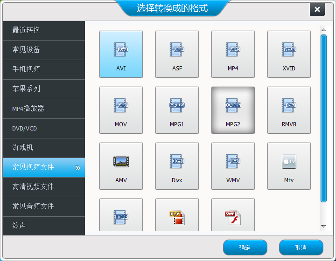Image resolution: width=336 pixels, height=261 pixels.
Task: Pick the MP4 format icon
Action: pyautogui.click(x=233, y=49)
